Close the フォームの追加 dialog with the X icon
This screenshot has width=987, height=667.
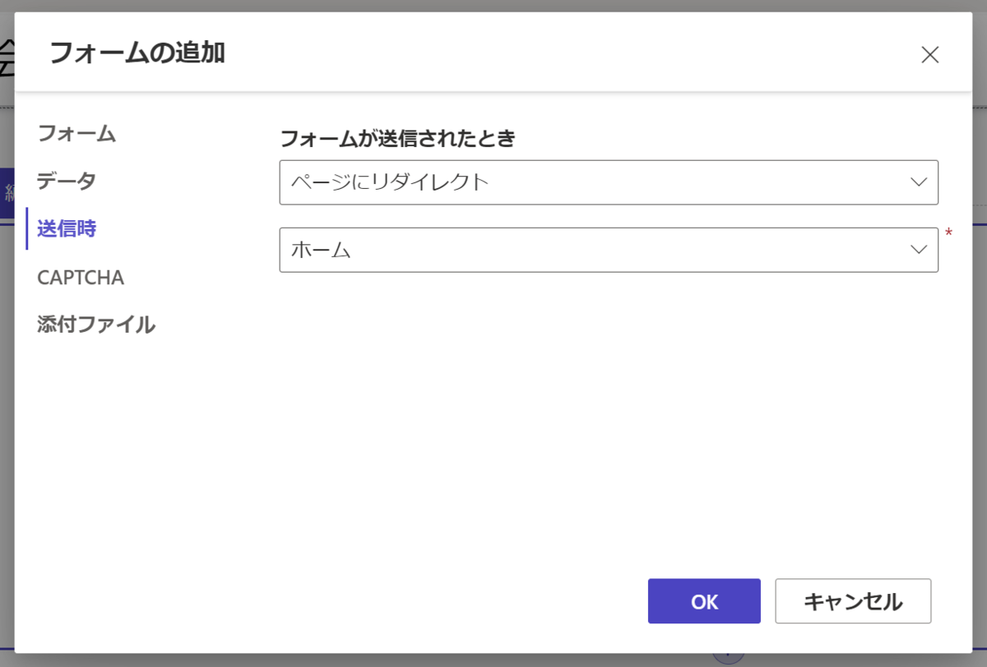929,55
